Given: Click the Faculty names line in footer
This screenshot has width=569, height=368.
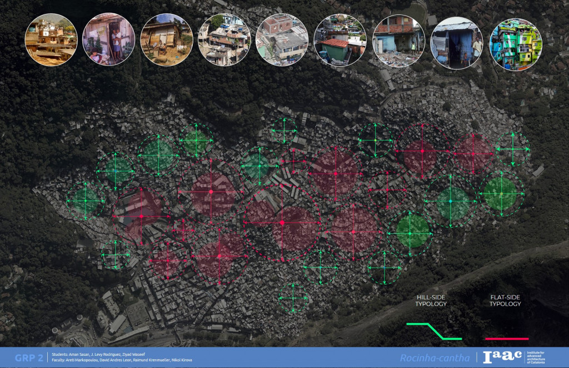Looking at the screenshot, I should click(121, 360).
